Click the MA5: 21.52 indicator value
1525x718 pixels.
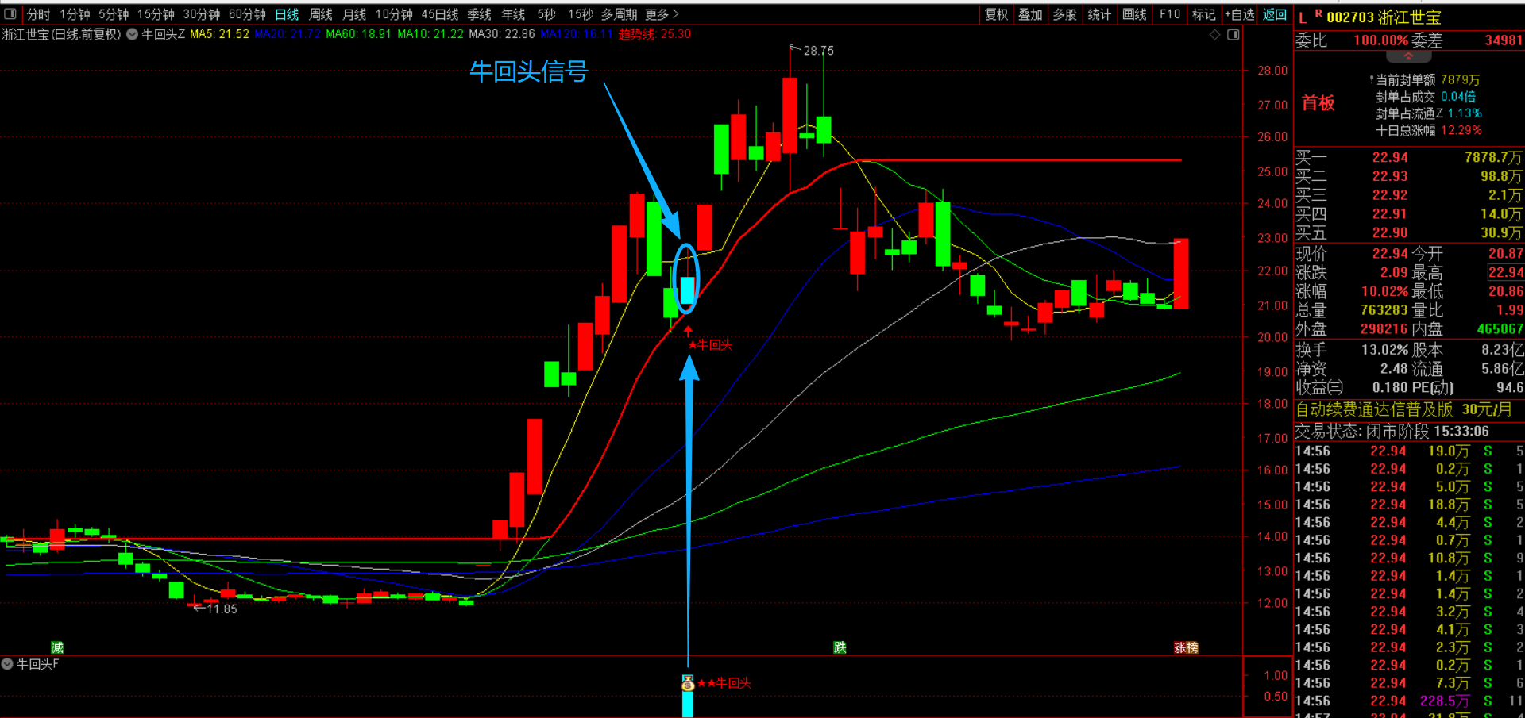(x=219, y=34)
